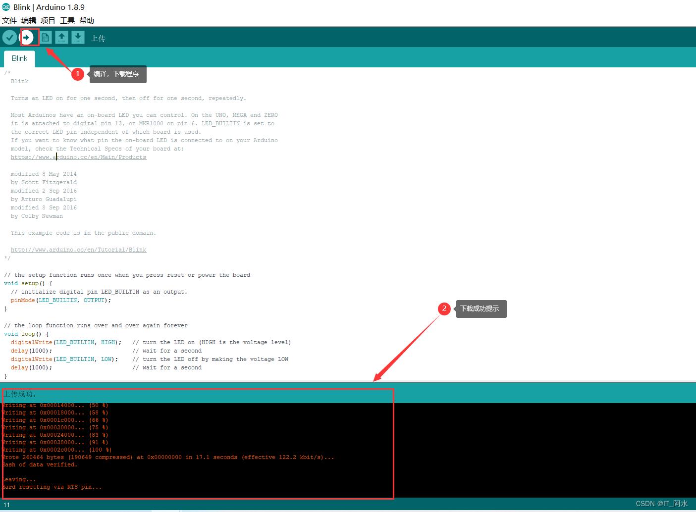Click the Save sketch down-arrow icon
The height and width of the screenshot is (512, 696).
[x=78, y=37]
